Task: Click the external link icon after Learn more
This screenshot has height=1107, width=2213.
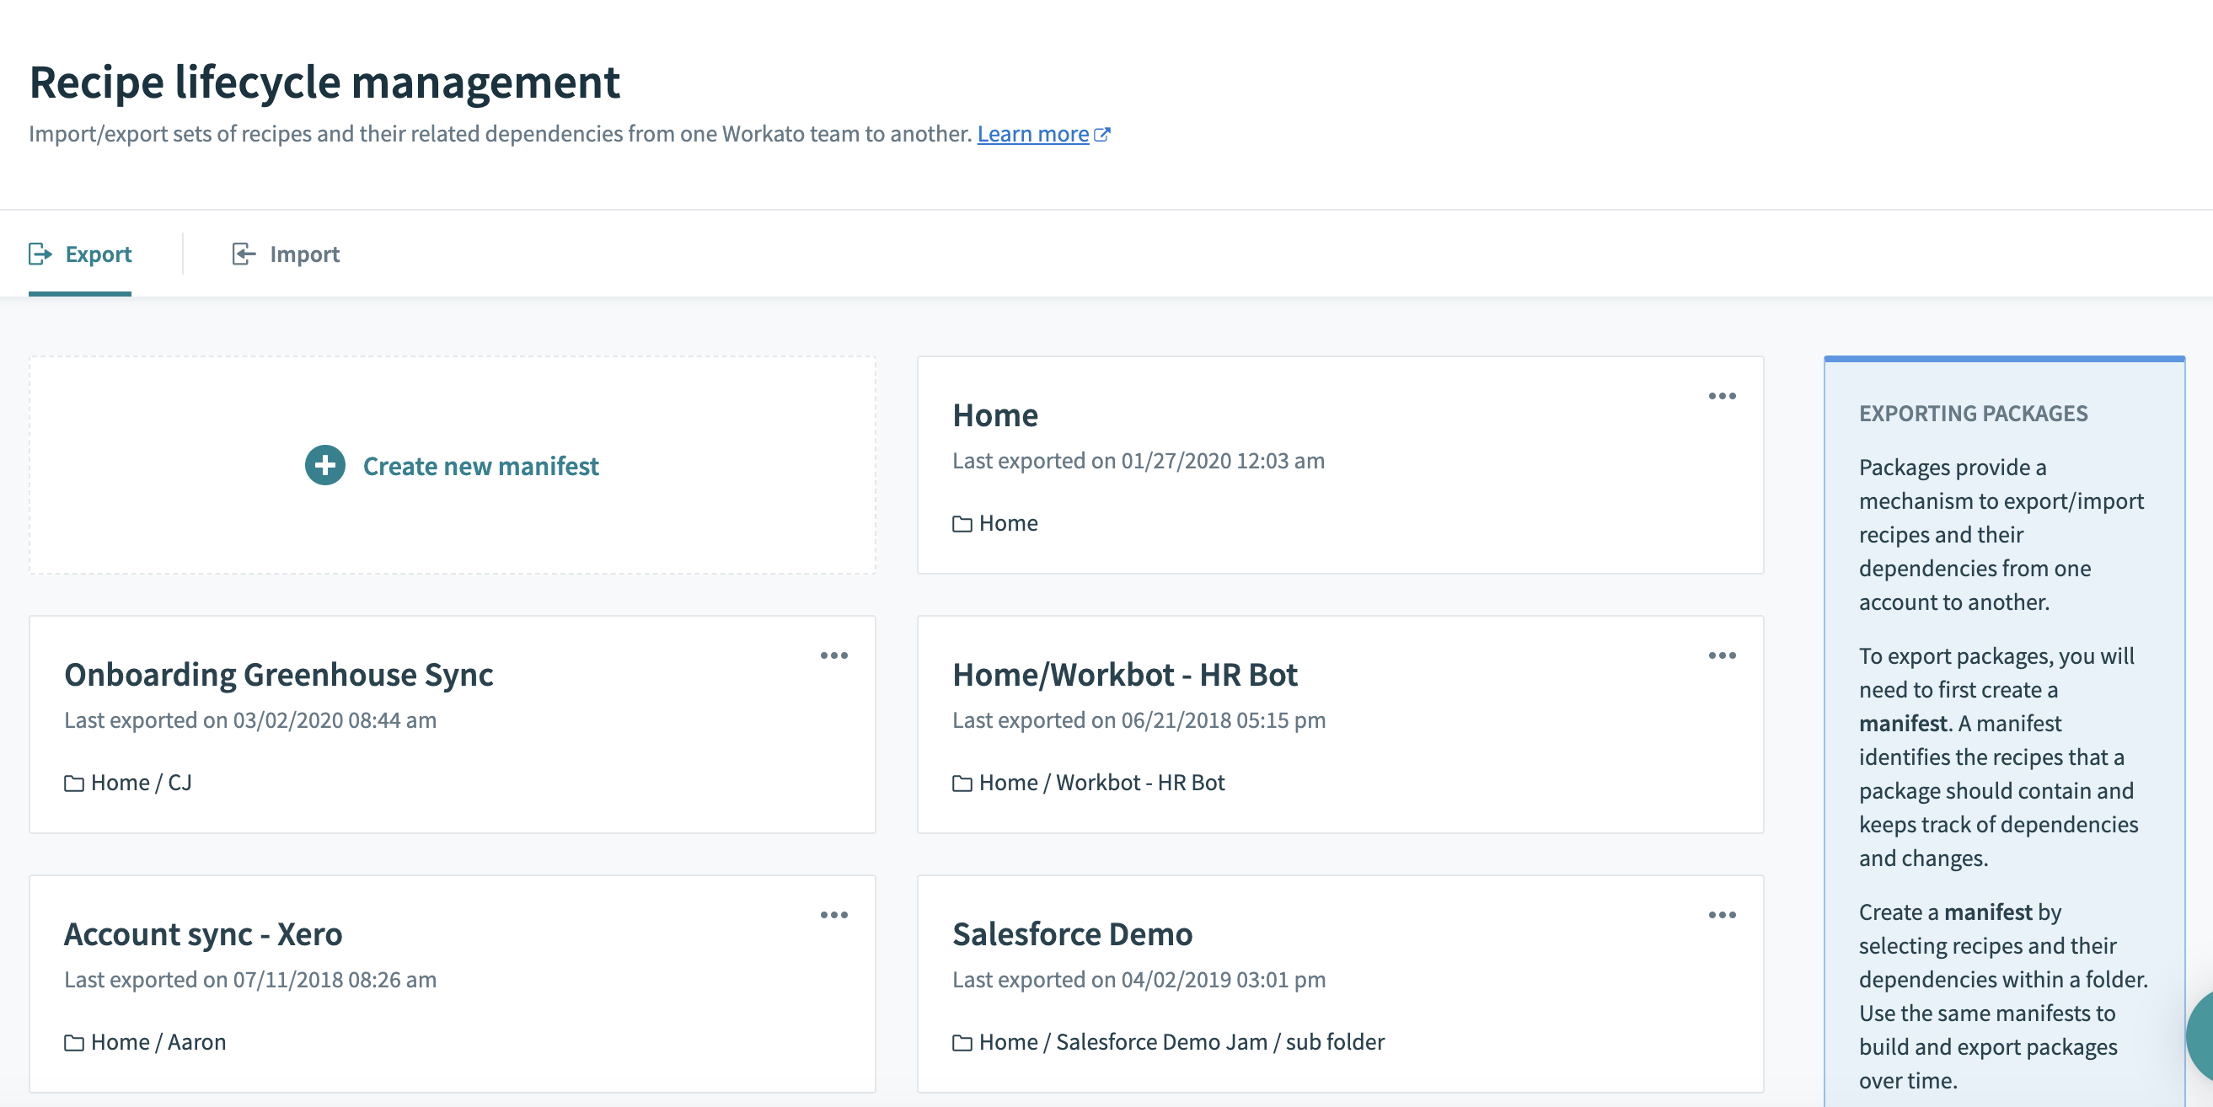Action: pyautogui.click(x=1103, y=133)
